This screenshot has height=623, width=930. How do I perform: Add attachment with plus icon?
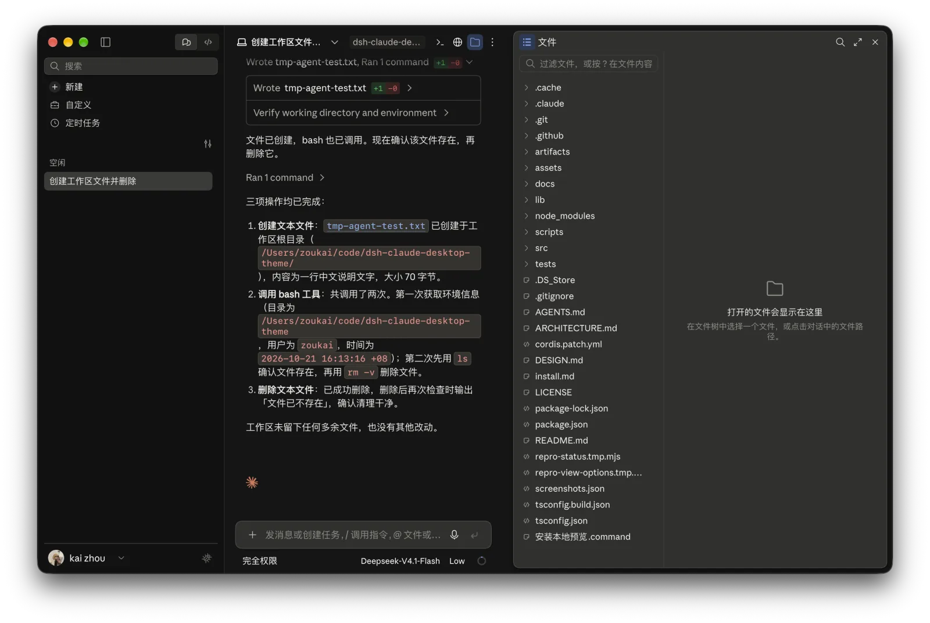252,535
